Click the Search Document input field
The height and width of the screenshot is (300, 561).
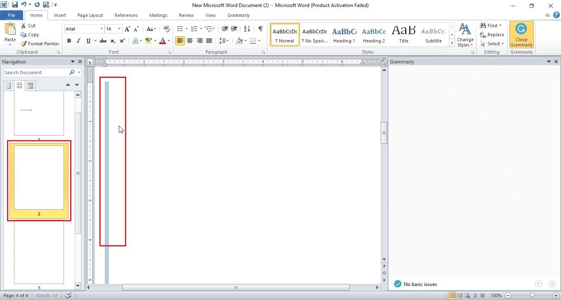pos(36,73)
